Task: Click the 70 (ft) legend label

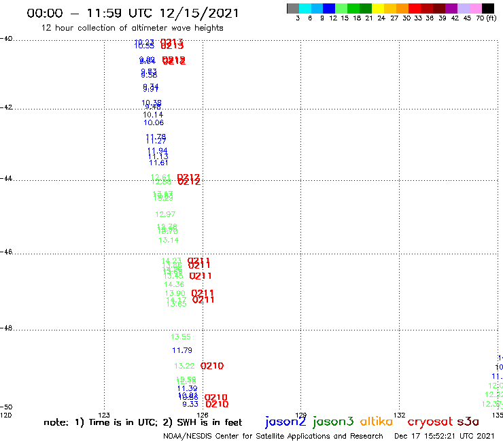Action: click(x=486, y=18)
